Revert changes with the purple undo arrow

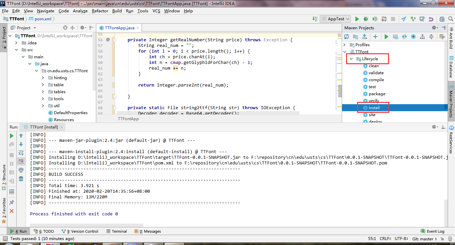pyautogui.click(x=431, y=19)
